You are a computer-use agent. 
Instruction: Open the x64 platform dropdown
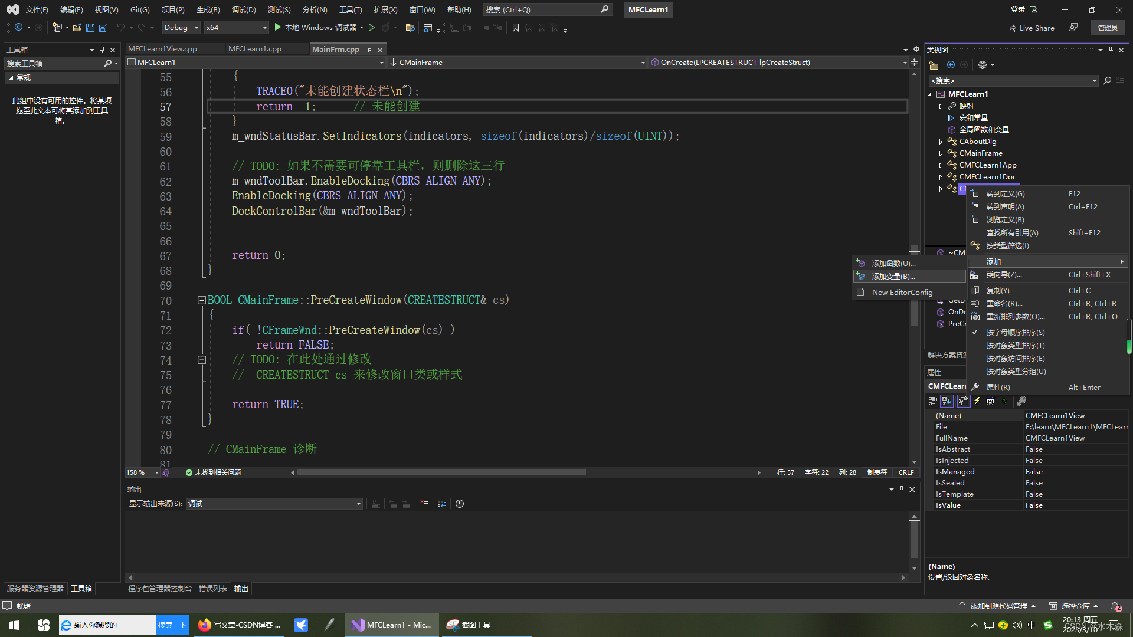236,28
